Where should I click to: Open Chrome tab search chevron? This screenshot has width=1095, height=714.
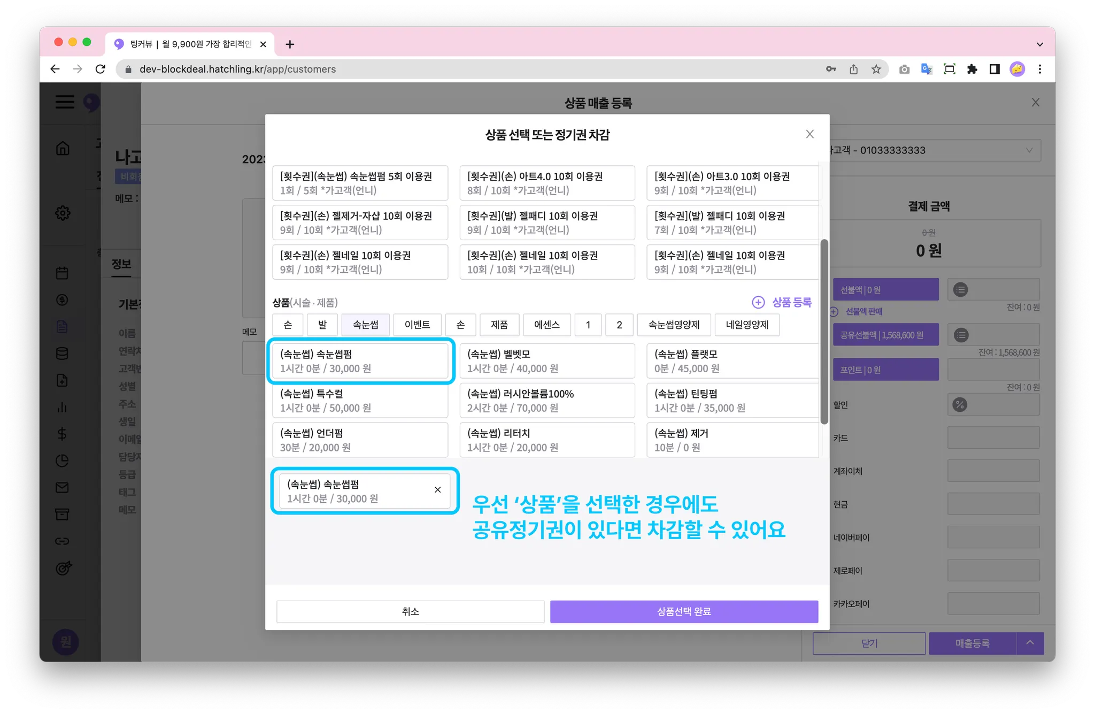(x=1039, y=44)
